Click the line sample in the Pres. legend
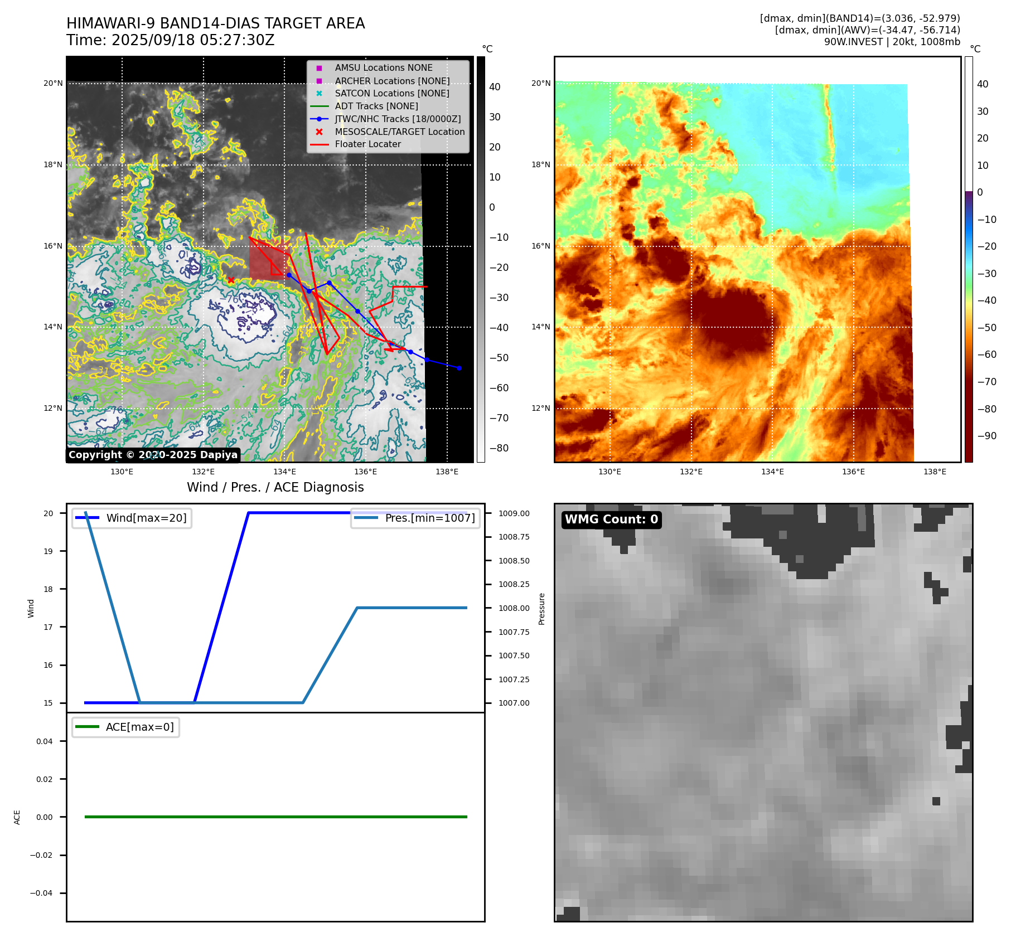 pyautogui.click(x=366, y=518)
